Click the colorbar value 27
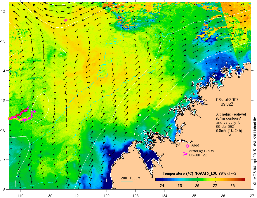The image size is (257, 198). pos(215,185)
